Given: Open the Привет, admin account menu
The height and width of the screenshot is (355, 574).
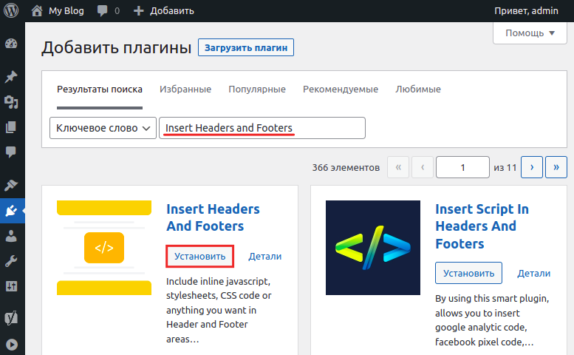Looking at the screenshot, I should [526, 10].
